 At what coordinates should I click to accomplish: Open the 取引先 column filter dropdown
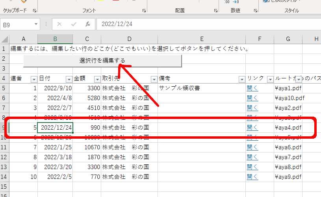(154, 79)
